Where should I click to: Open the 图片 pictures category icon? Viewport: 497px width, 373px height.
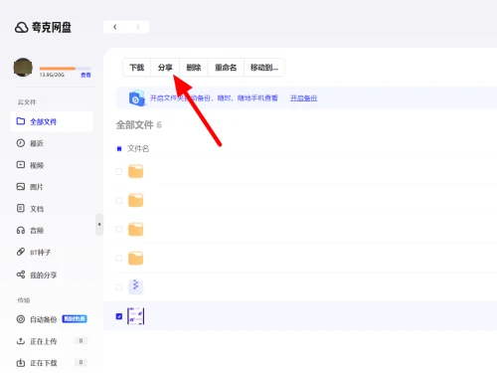21,187
